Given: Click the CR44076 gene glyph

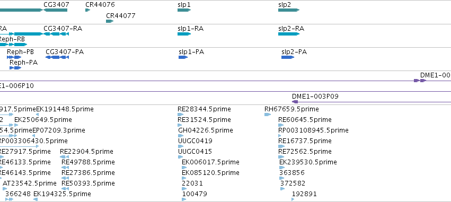Looking at the screenshot, I should click(88, 10).
